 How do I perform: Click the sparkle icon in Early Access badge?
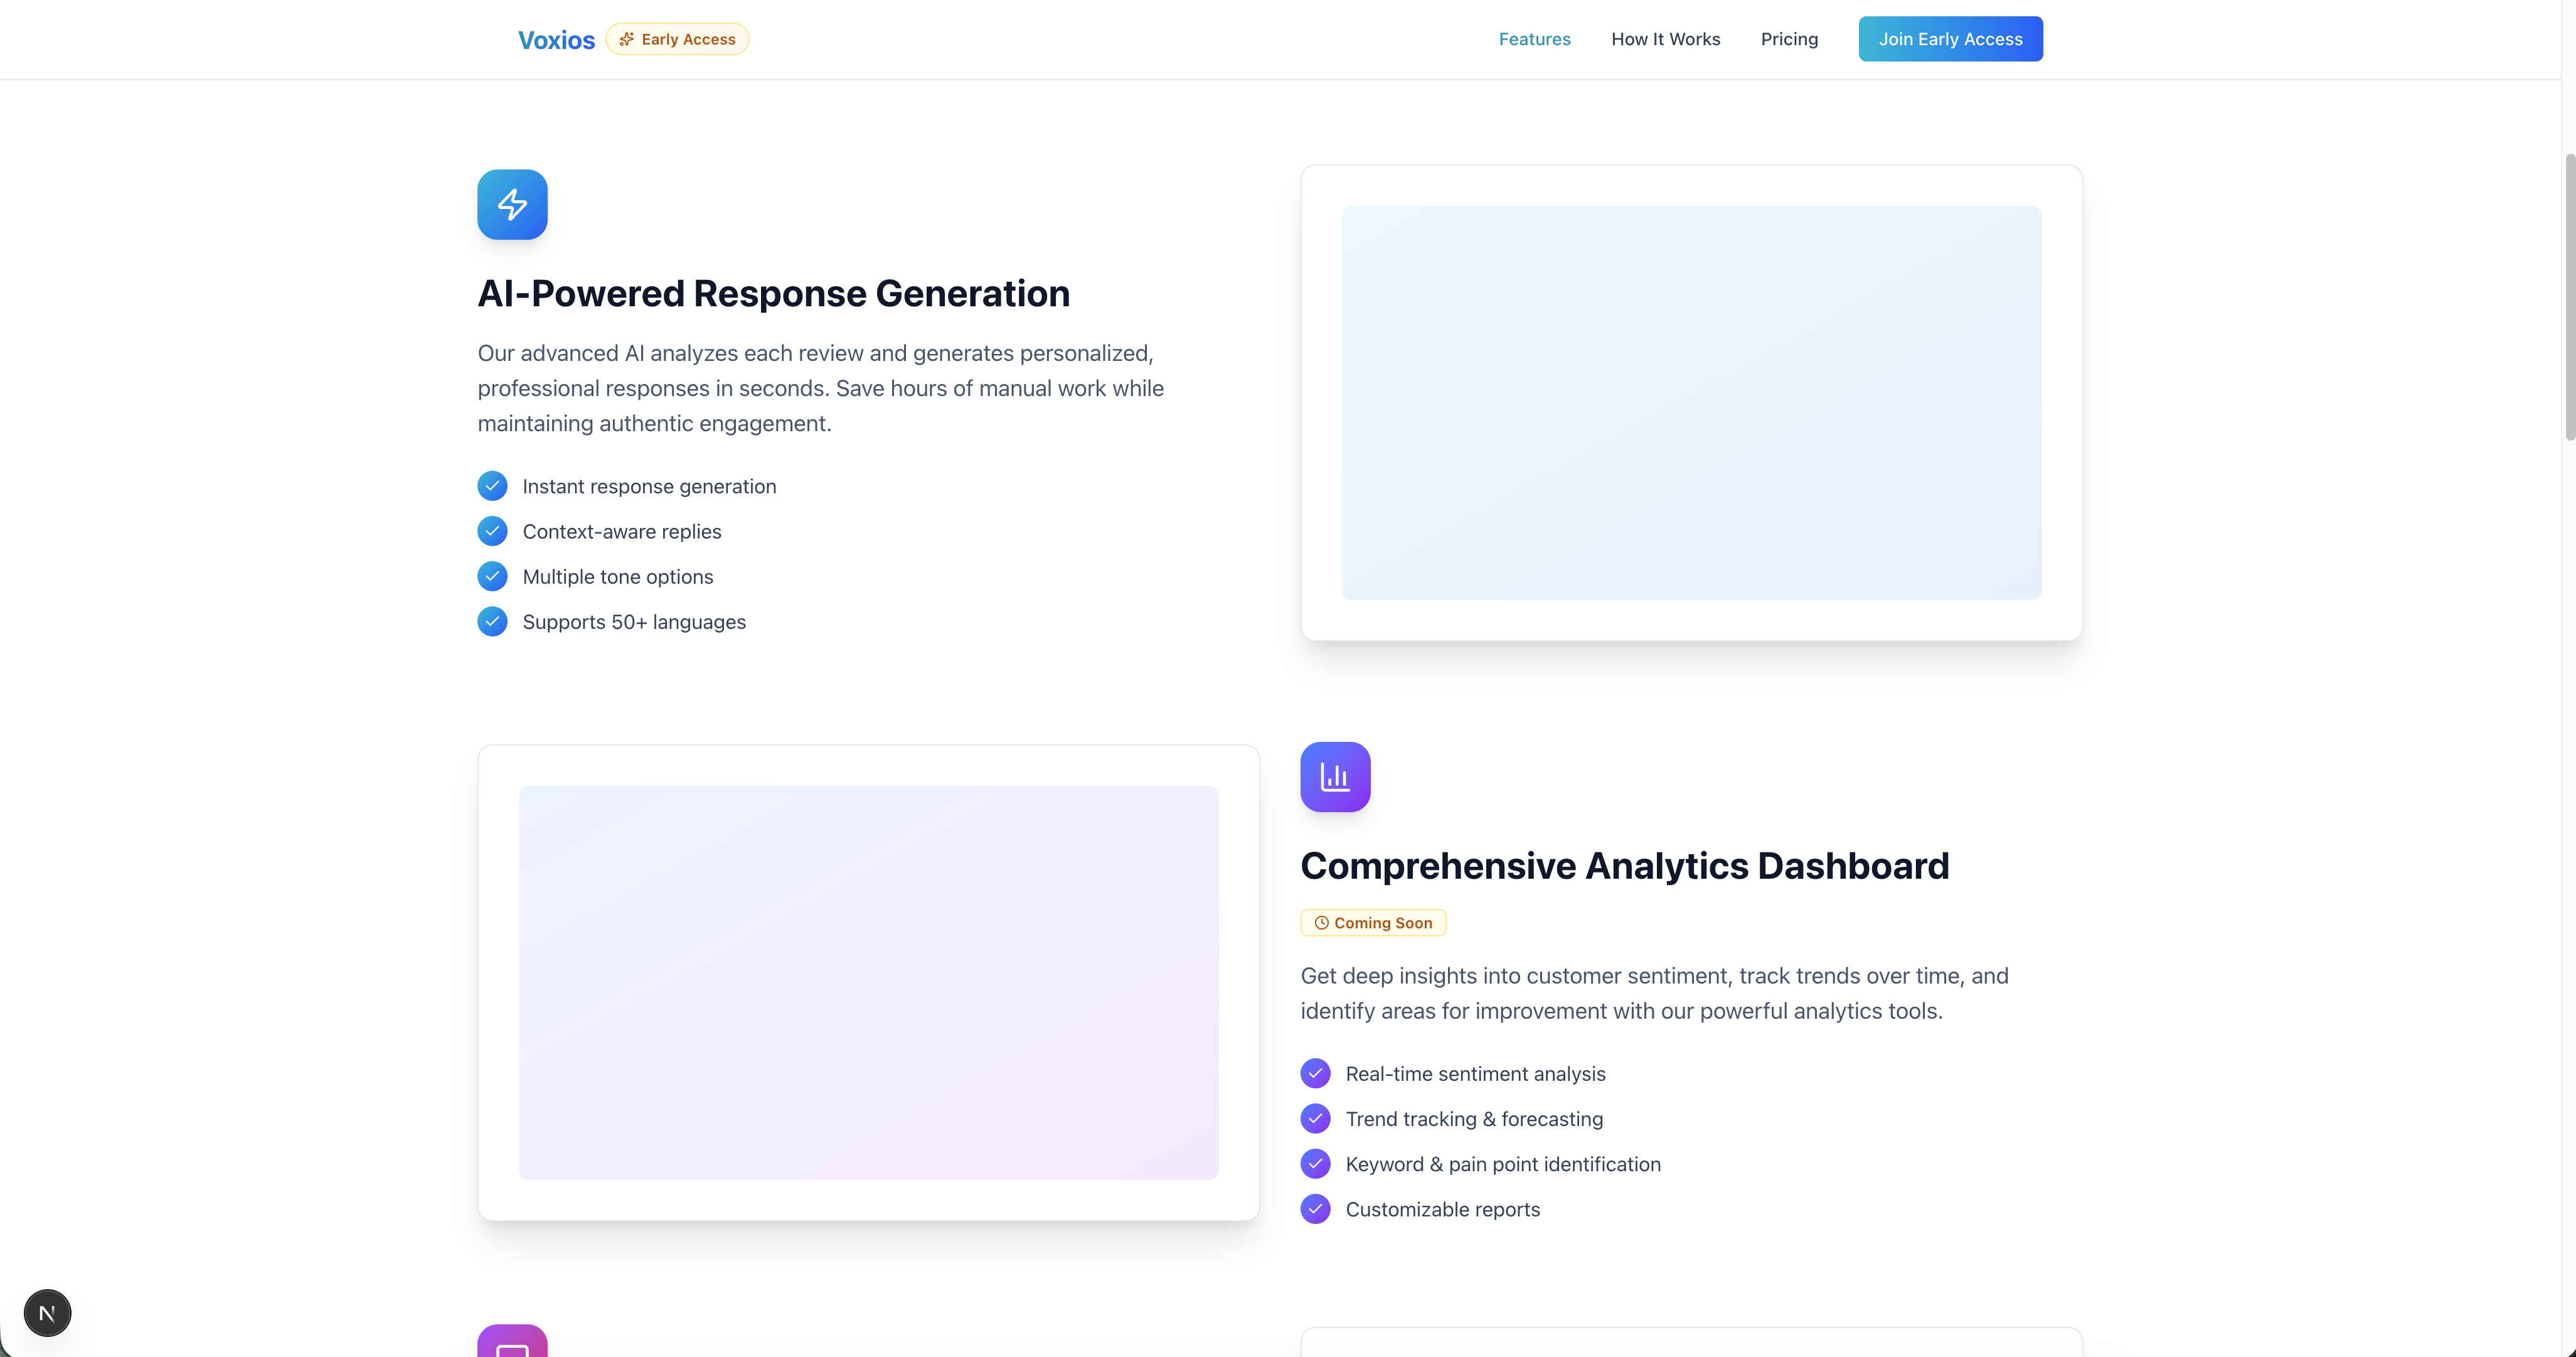[626, 39]
